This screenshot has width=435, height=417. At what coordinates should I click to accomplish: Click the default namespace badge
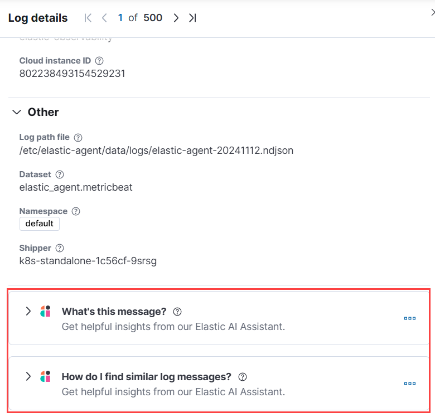point(40,224)
